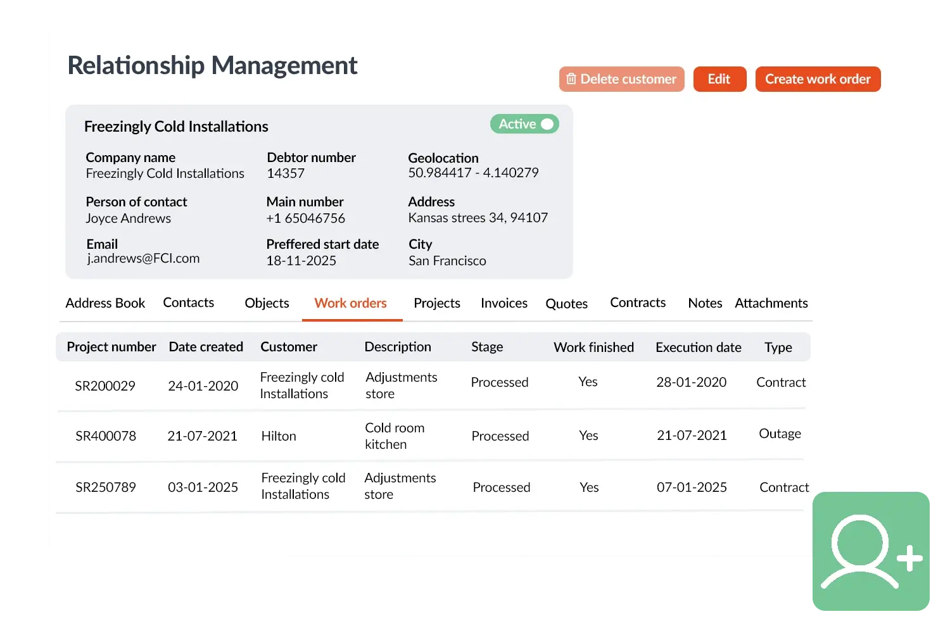Image resolution: width=950 pixels, height=633 pixels.
Task: Click the j.andrews@FCI.com email address
Action: pos(143,258)
